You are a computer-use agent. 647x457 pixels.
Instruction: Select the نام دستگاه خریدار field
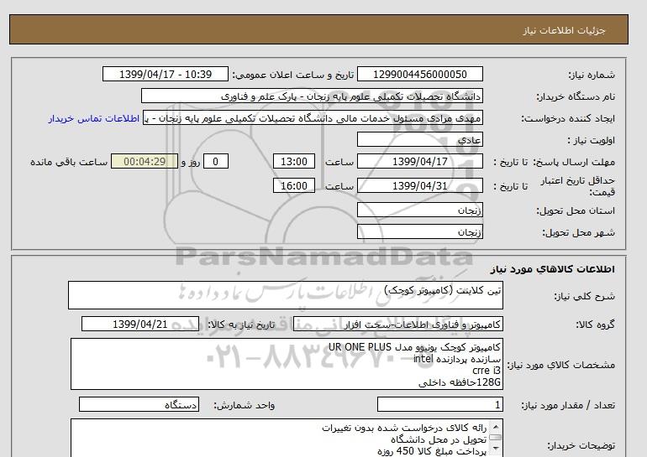coord(312,96)
